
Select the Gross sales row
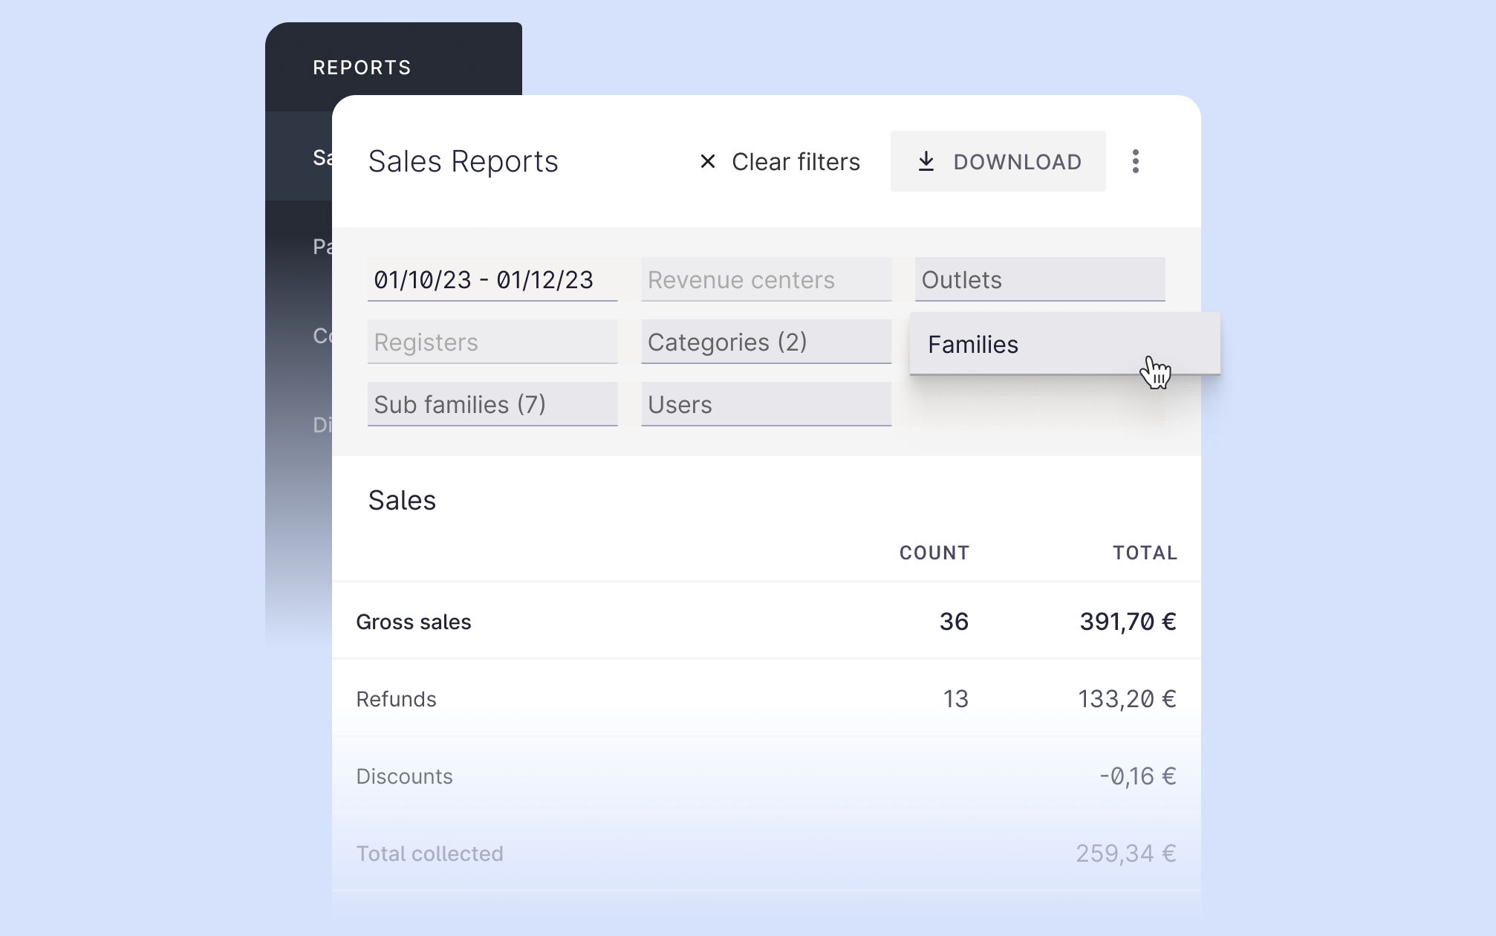[765, 622]
